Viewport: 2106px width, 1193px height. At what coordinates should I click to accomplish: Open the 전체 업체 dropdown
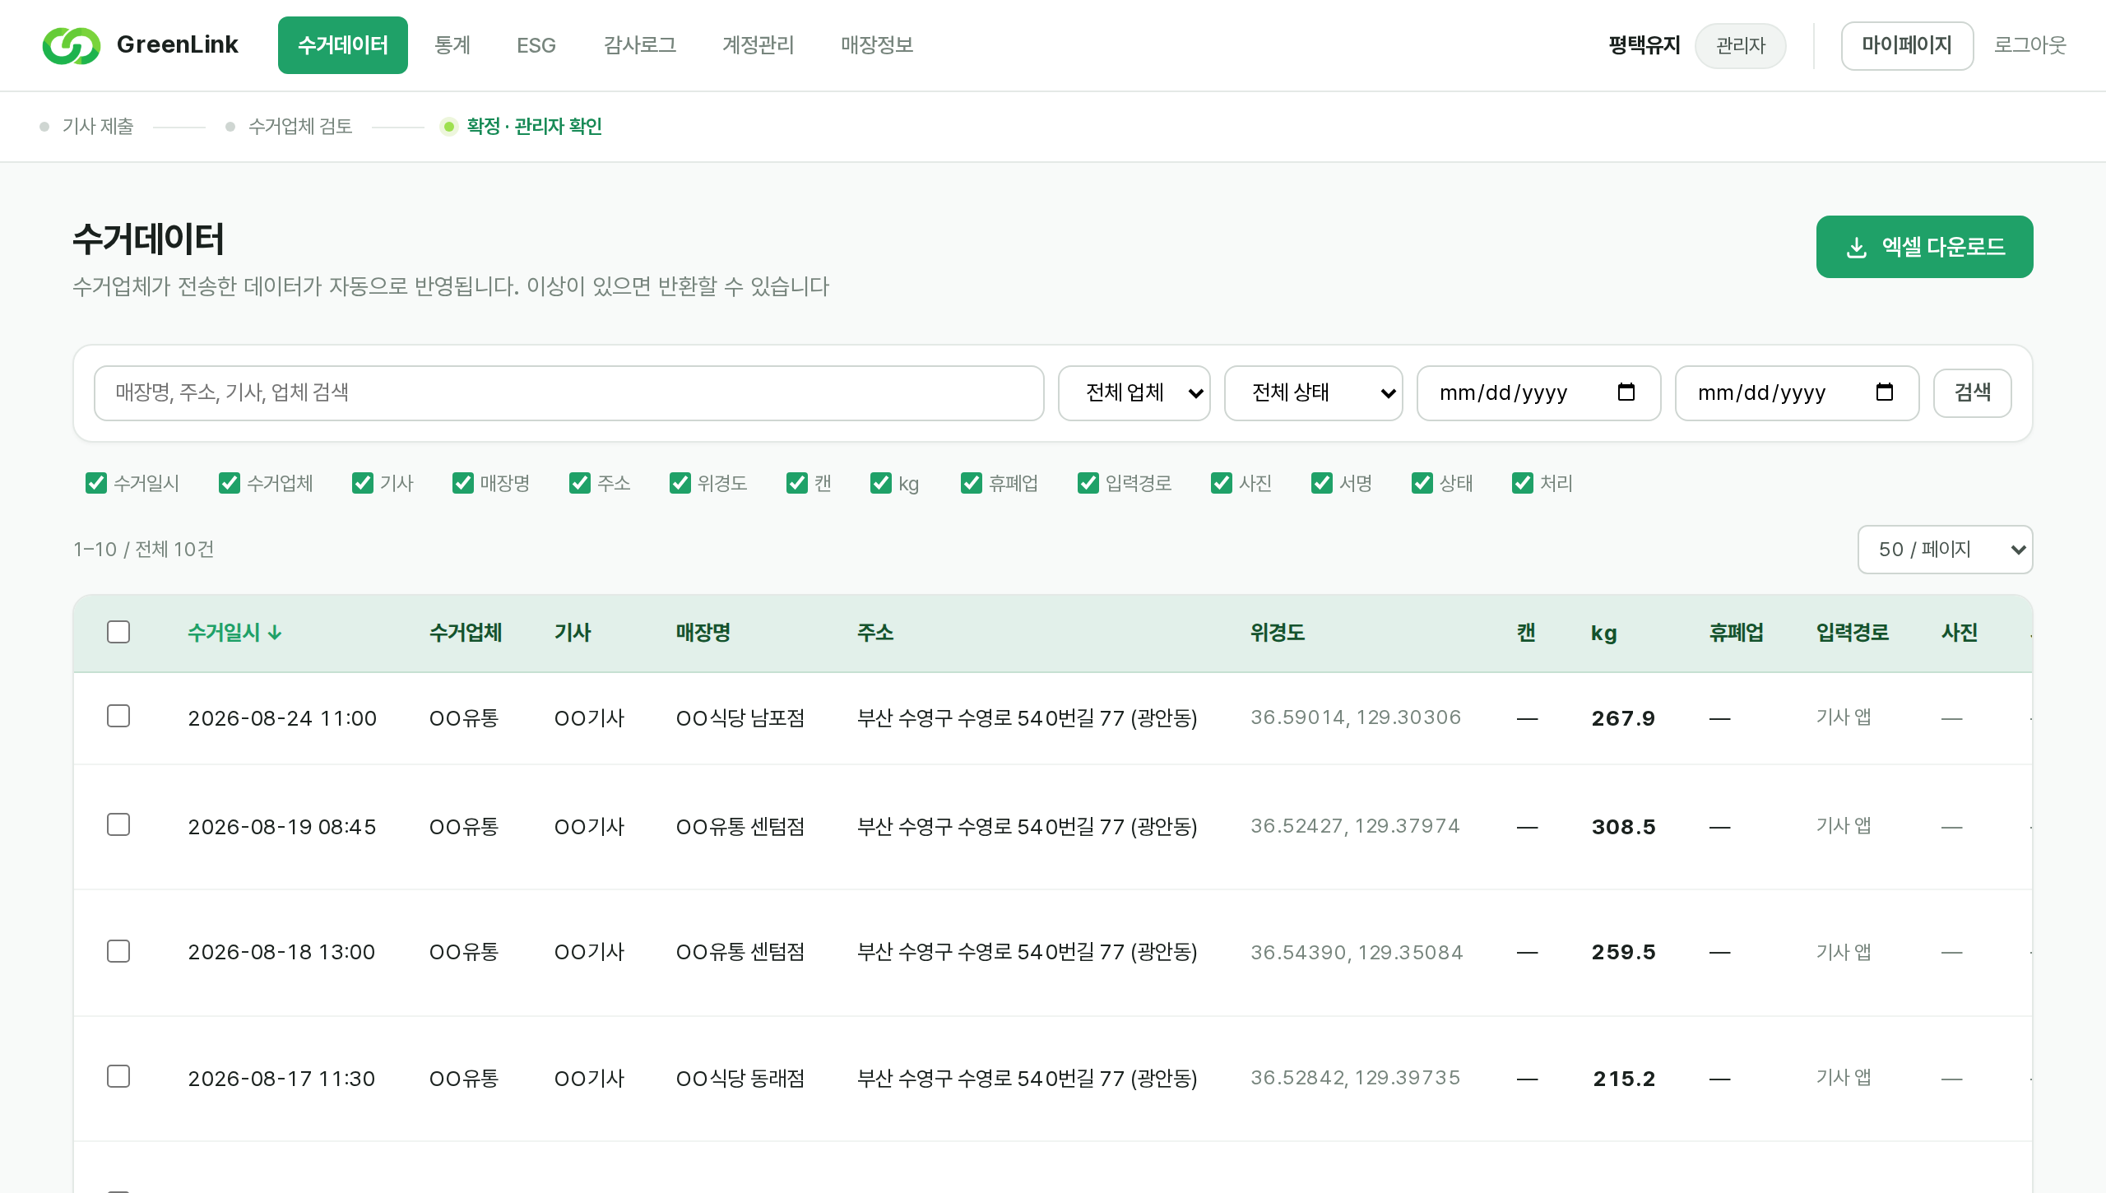1134,393
